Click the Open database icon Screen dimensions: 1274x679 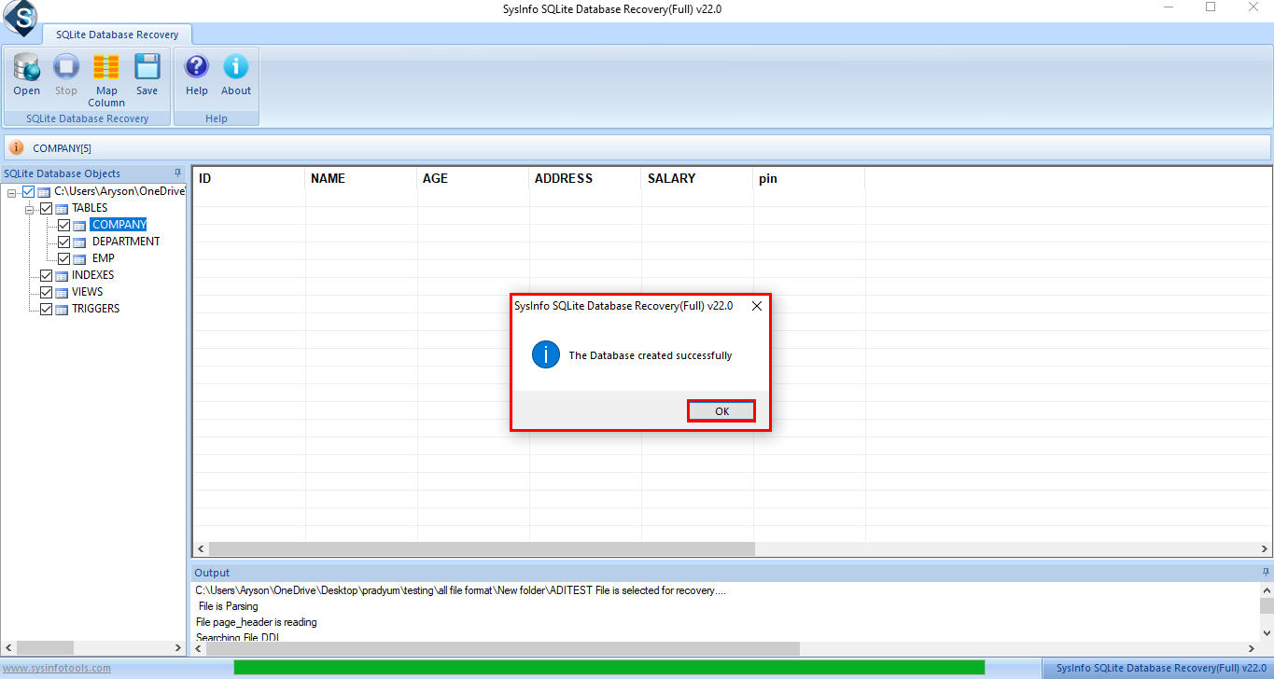tap(26, 74)
